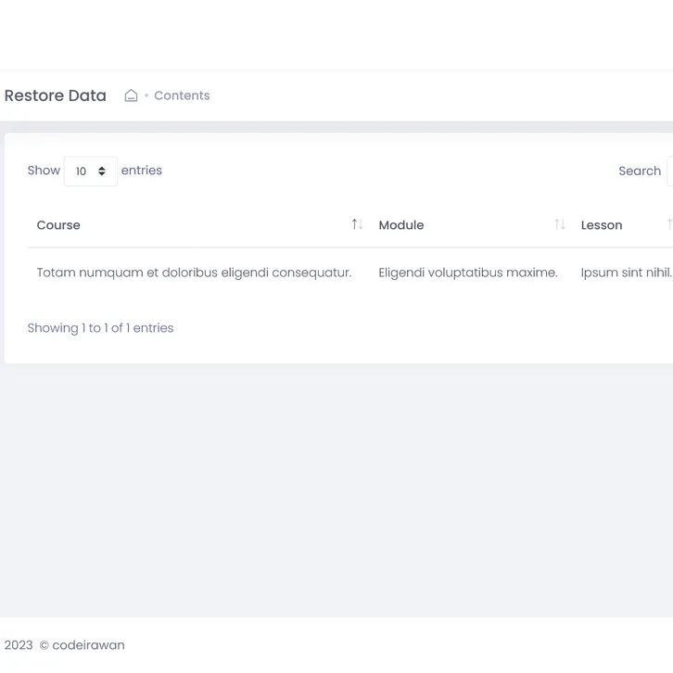
Task: Open the codeirawan footer link
Action: [88, 645]
